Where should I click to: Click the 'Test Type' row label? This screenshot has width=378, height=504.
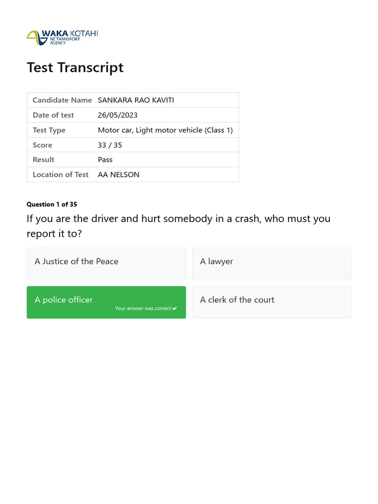pos(49,130)
